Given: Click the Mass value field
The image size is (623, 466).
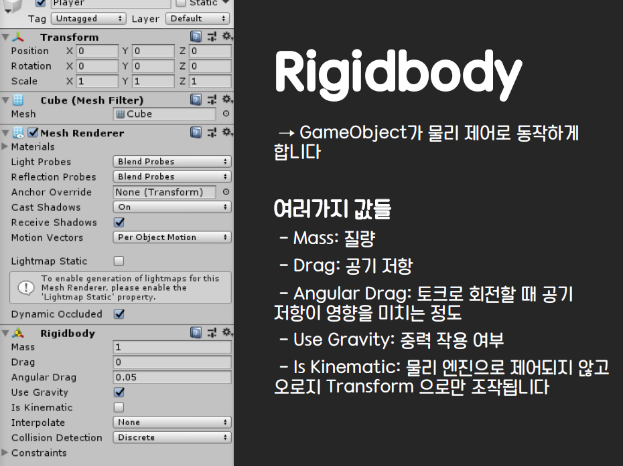Looking at the screenshot, I should pos(172,347).
